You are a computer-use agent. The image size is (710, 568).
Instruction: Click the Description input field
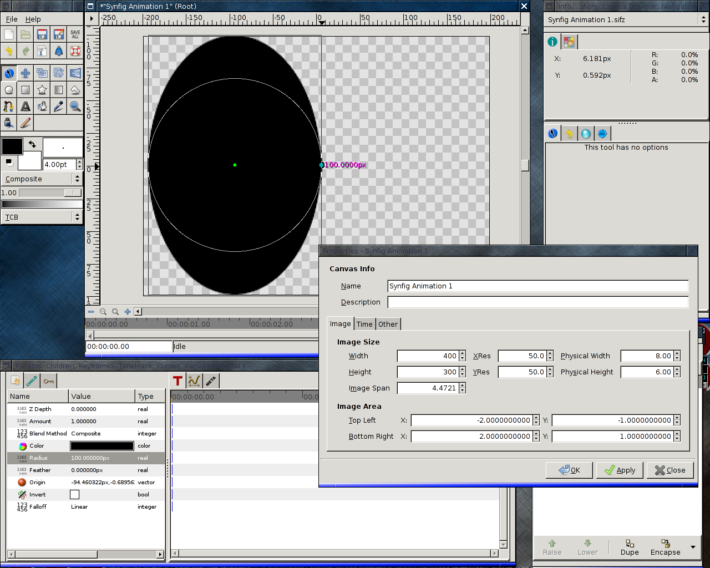coord(537,302)
